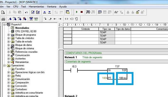Open the CPU menu

pos(16,7)
